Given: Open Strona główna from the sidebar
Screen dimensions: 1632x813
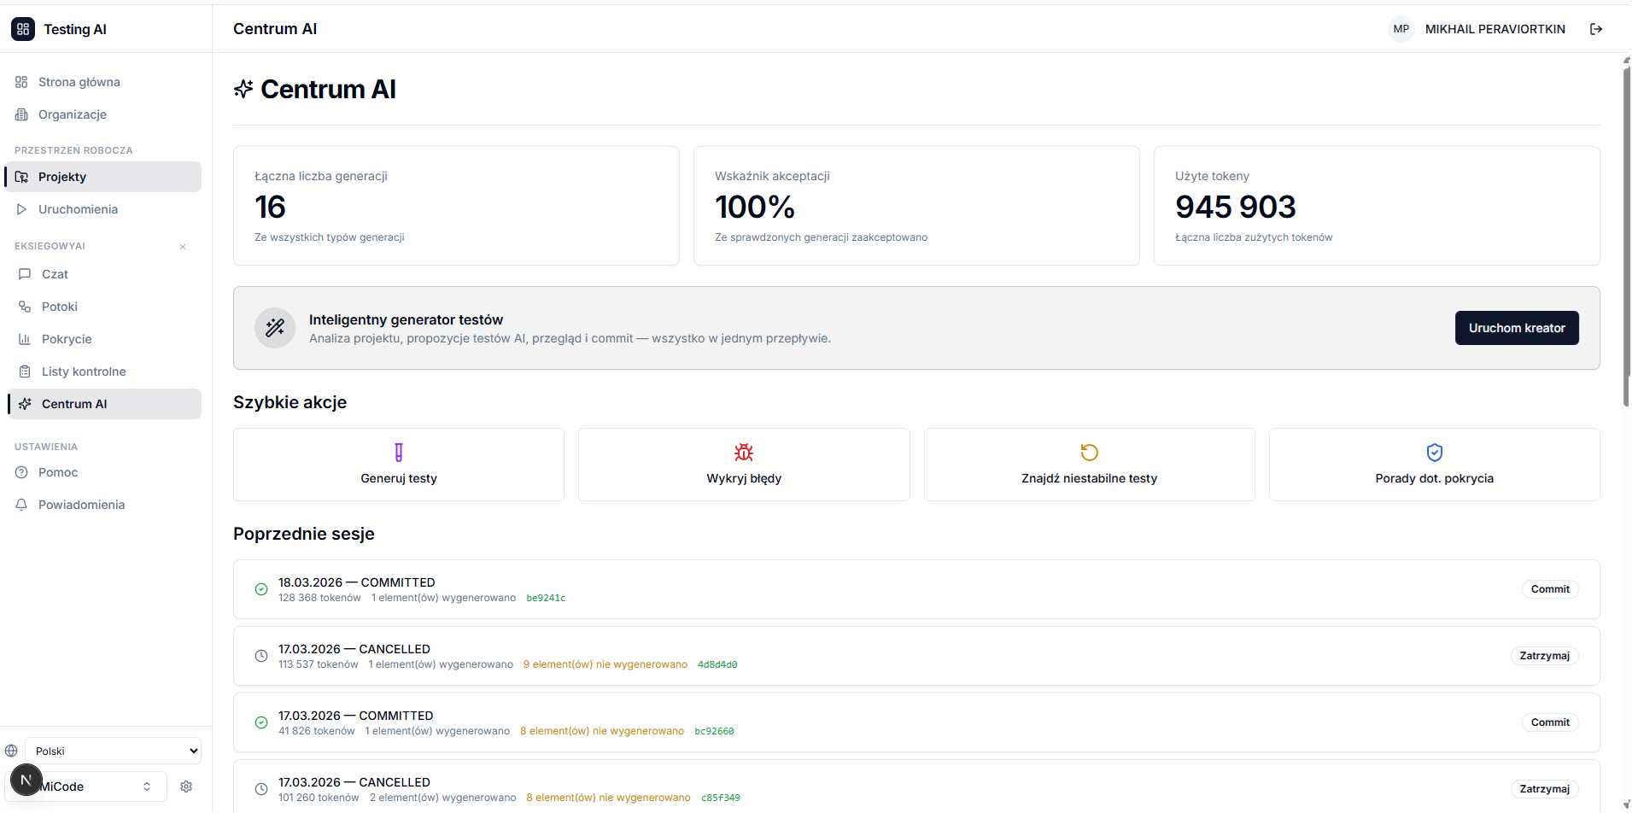Looking at the screenshot, I should (x=104, y=82).
